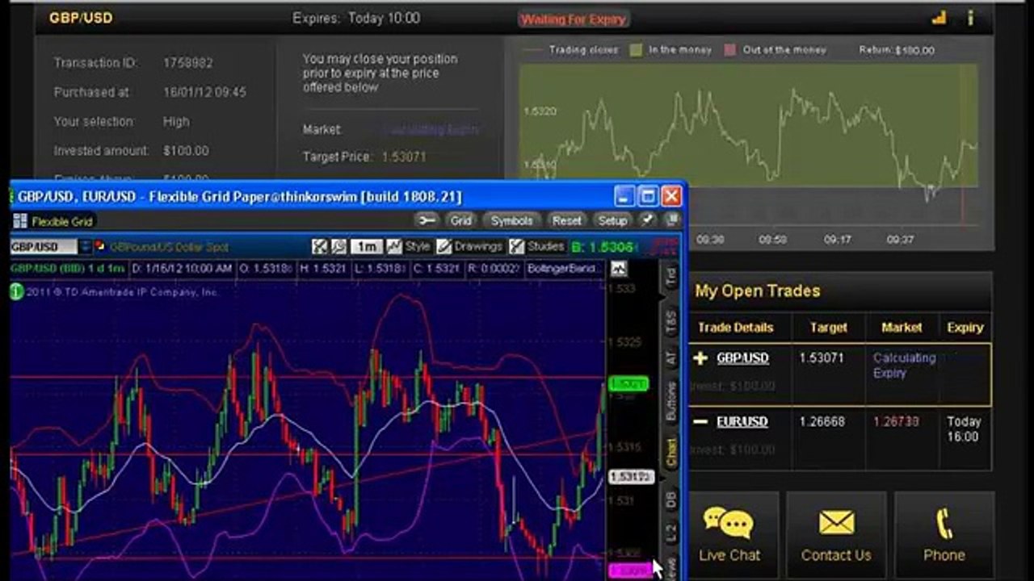Maximize the thinkorswim window
Image resolution: width=1034 pixels, height=581 pixels.
point(648,196)
